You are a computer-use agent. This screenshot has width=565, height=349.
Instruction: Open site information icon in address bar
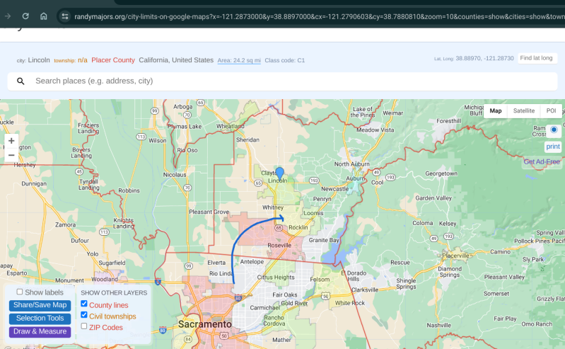[x=65, y=16]
